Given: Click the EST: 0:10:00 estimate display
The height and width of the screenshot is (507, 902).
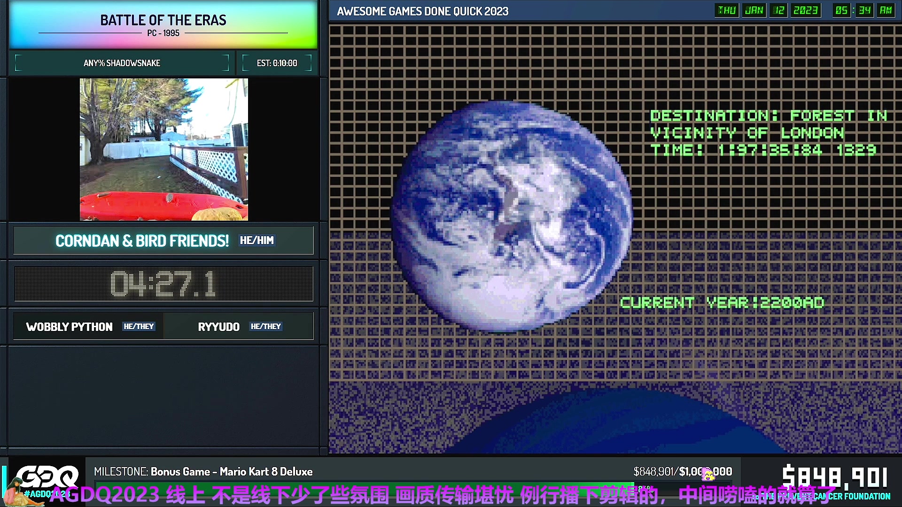Looking at the screenshot, I should tap(278, 62).
